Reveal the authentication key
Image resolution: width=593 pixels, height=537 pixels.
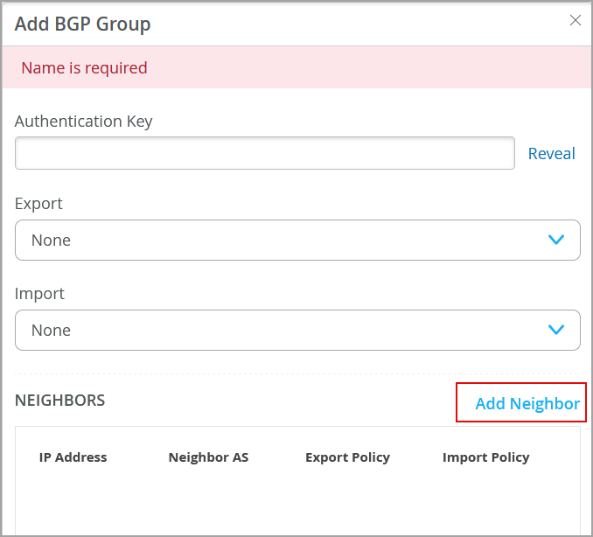point(551,154)
